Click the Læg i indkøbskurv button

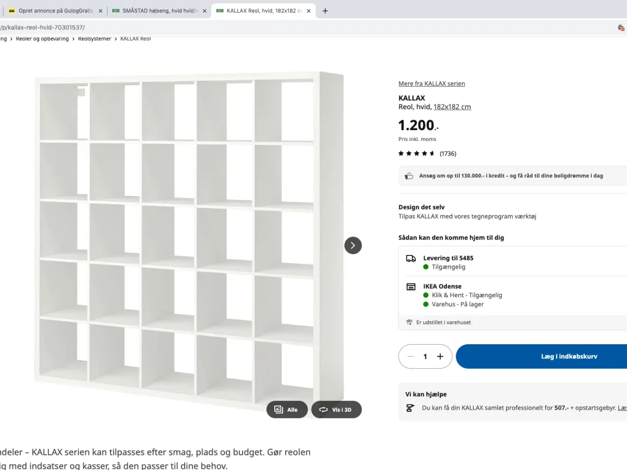coord(569,356)
